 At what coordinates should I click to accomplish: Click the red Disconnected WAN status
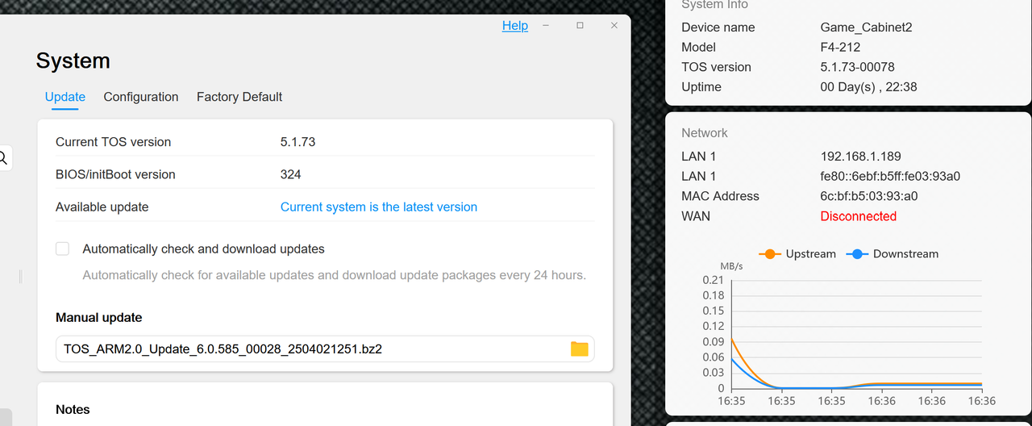coord(859,216)
